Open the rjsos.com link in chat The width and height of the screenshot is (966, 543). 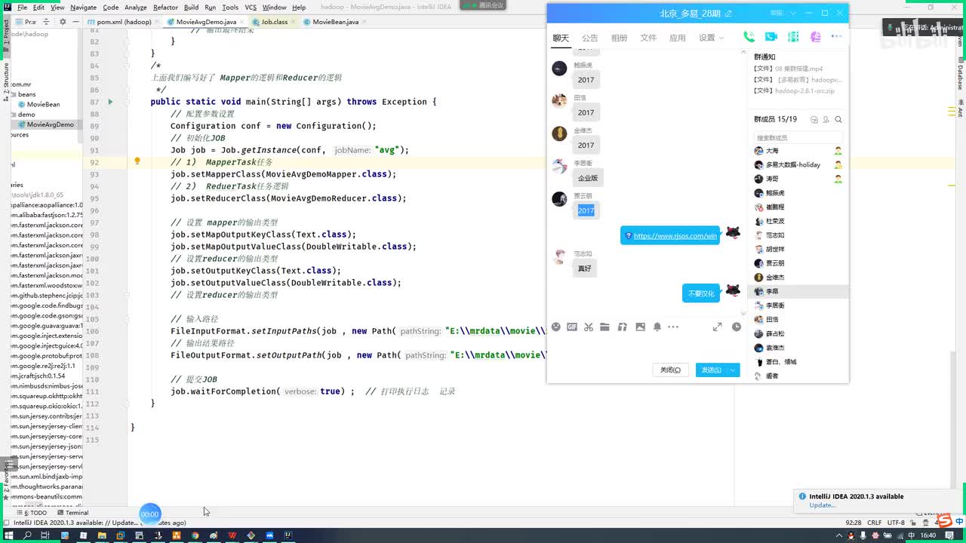pyautogui.click(x=675, y=236)
